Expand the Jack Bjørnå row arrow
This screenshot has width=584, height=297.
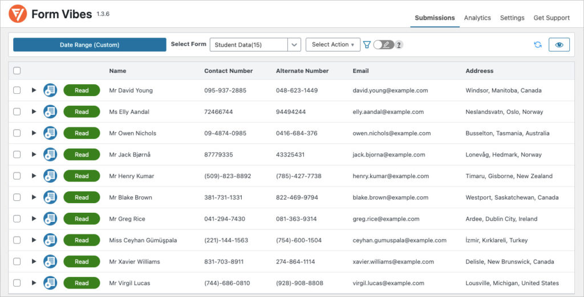(x=34, y=155)
